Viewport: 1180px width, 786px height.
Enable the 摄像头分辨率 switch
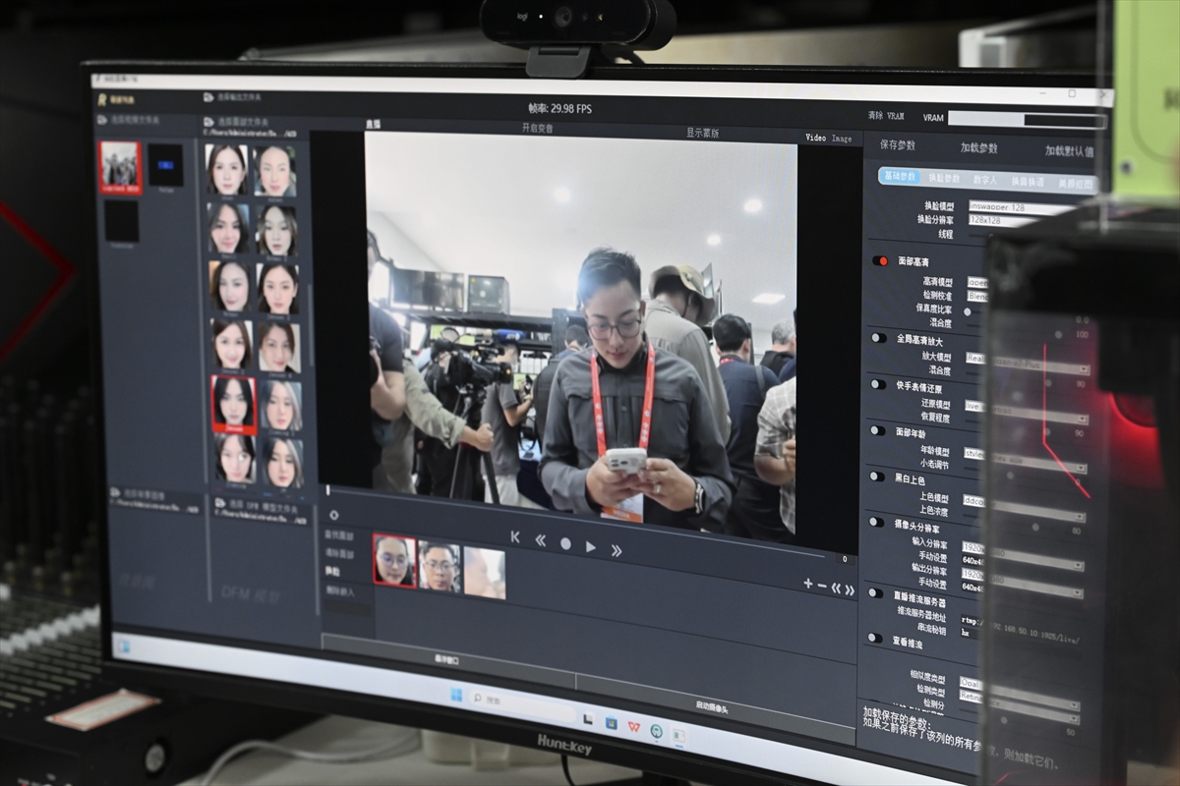pos(874,524)
